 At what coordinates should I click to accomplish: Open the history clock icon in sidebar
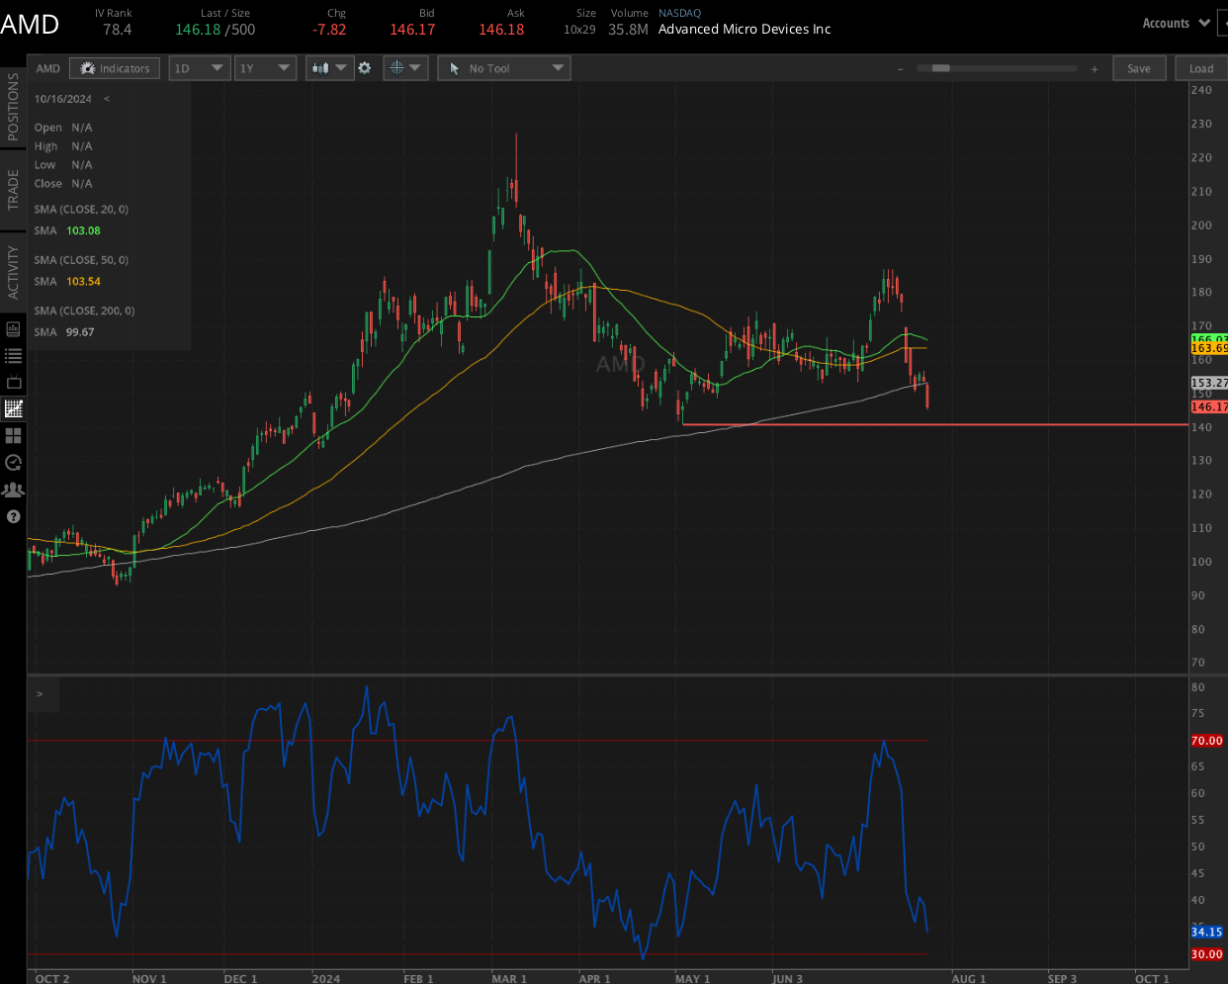(x=13, y=462)
